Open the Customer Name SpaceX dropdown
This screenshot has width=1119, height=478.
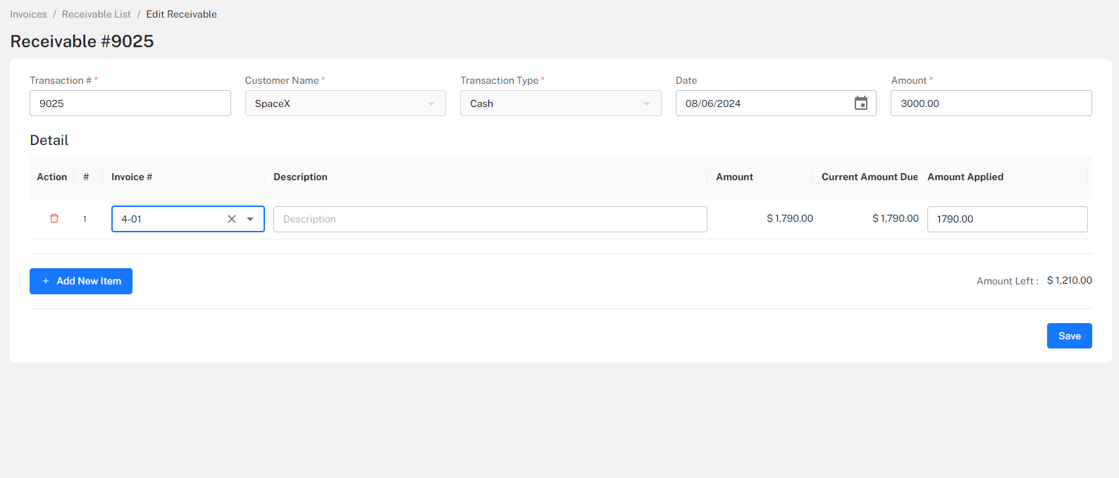(345, 103)
